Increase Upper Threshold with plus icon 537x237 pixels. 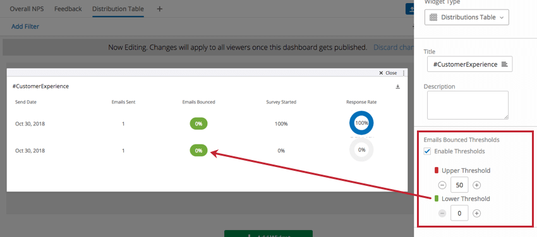(476, 185)
